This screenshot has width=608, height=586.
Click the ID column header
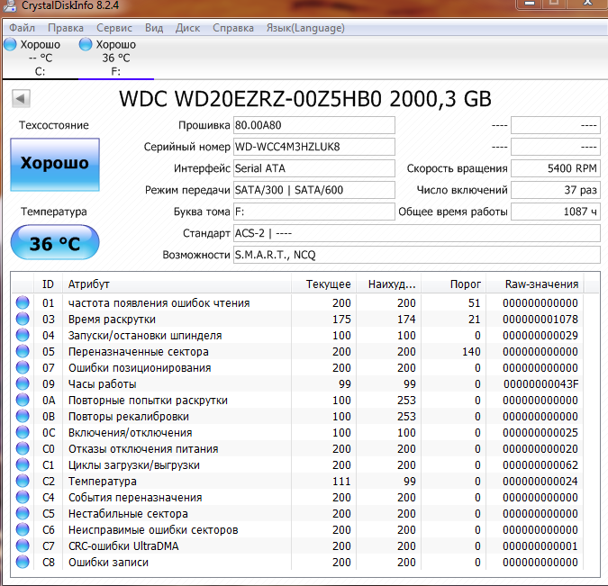pos(48,284)
